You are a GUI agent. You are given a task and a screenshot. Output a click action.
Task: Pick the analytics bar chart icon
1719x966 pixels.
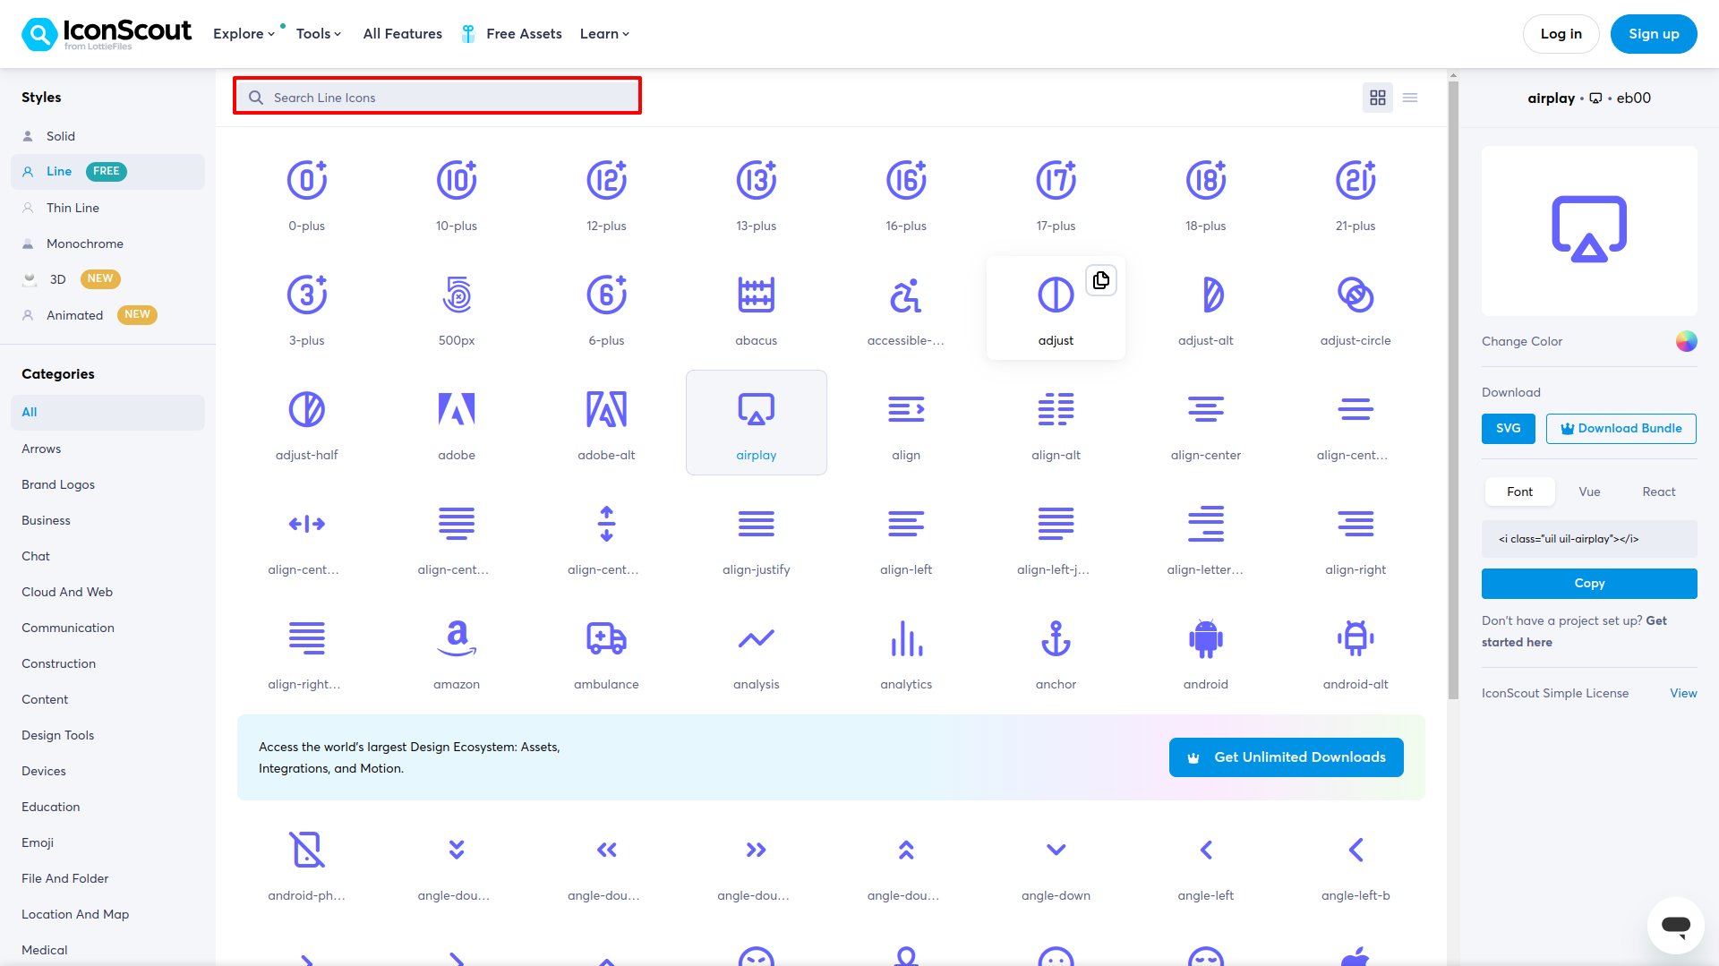point(906,639)
